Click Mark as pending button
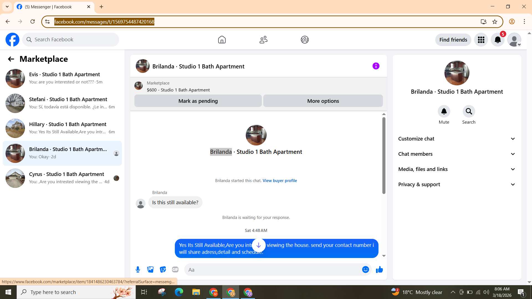This screenshot has width=532, height=299. pyautogui.click(x=198, y=101)
